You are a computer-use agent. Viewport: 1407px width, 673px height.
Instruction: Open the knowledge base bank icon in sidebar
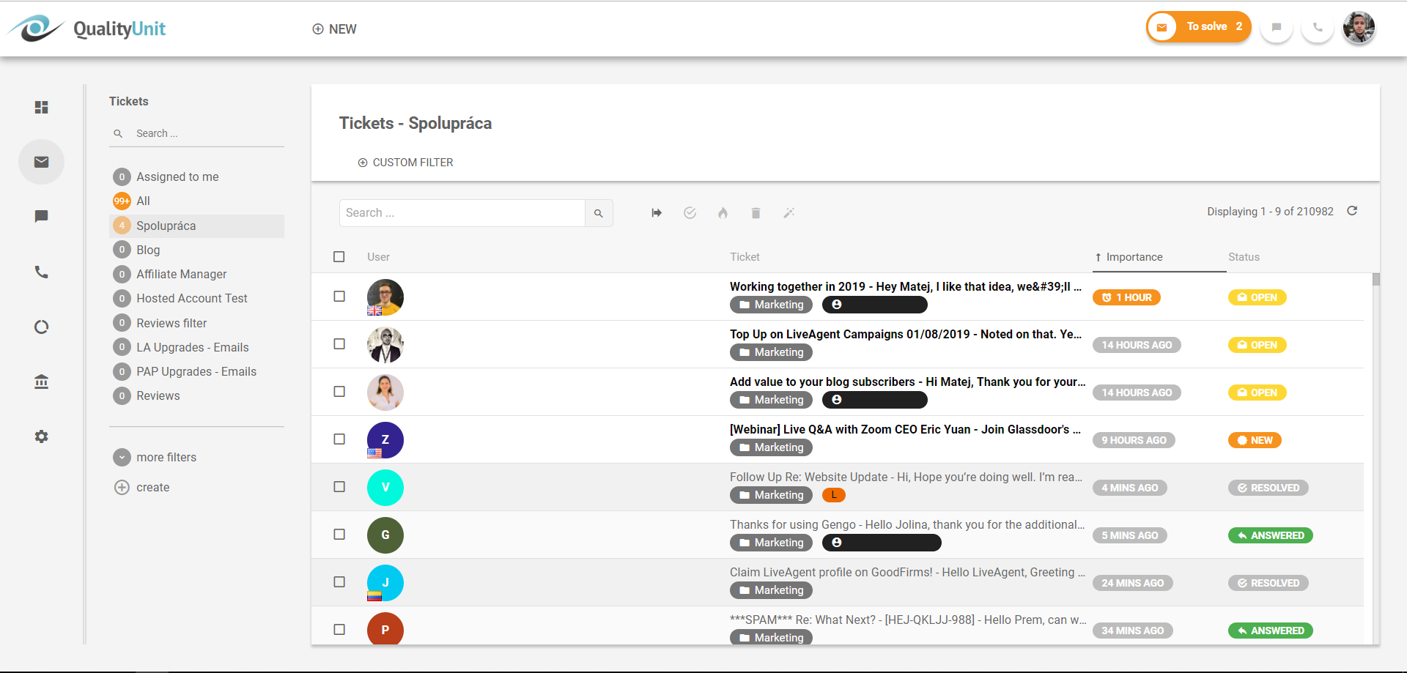[x=41, y=382]
